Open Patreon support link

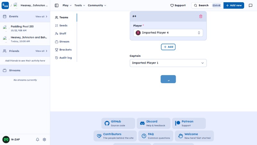pyautogui.click(x=189, y=123)
